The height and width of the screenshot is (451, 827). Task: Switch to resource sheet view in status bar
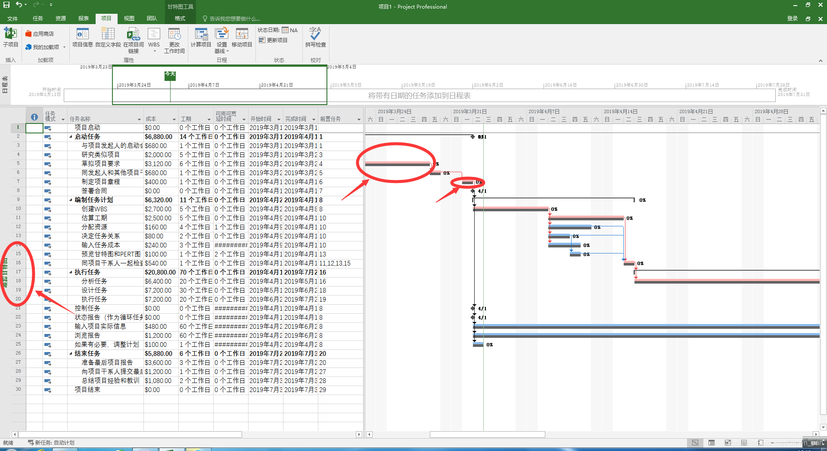pyautogui.click(x=744, y=443)
